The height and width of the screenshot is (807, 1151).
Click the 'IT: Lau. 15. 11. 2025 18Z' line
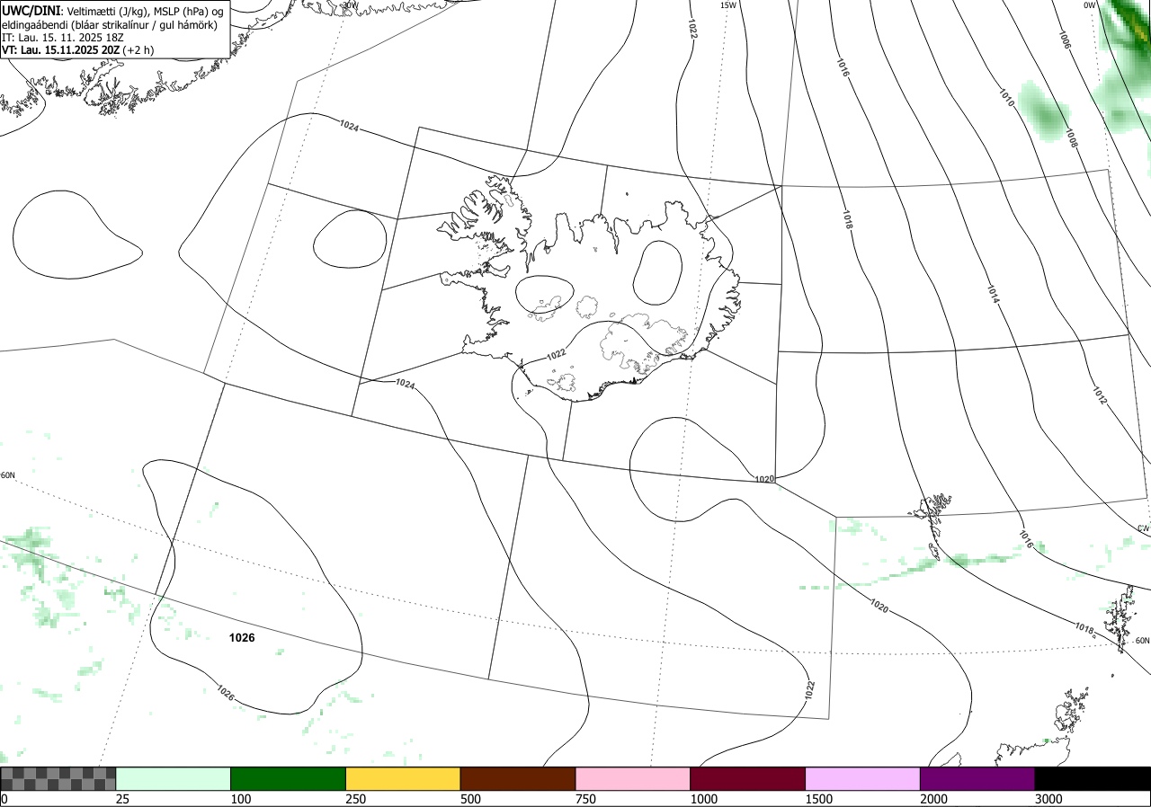(x=63, y=38)
